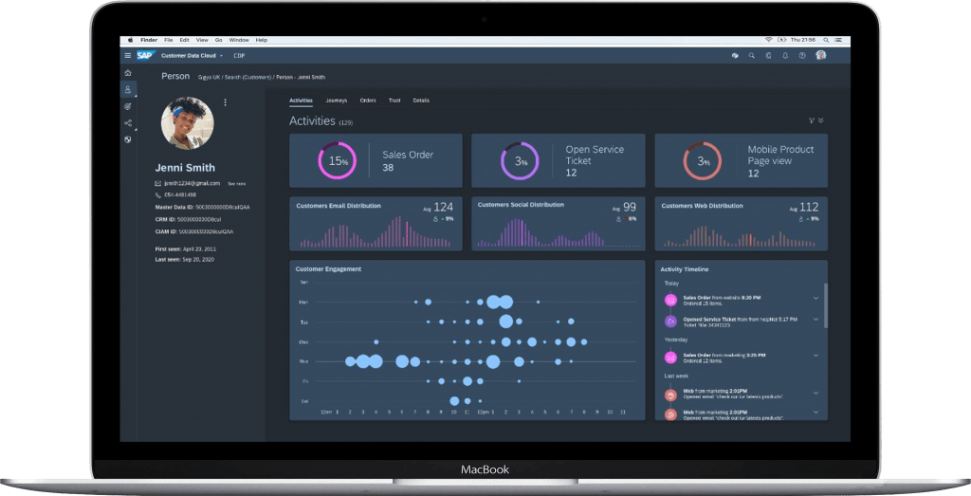
Task: Open the Trust tab
Action: click(394, 100)
